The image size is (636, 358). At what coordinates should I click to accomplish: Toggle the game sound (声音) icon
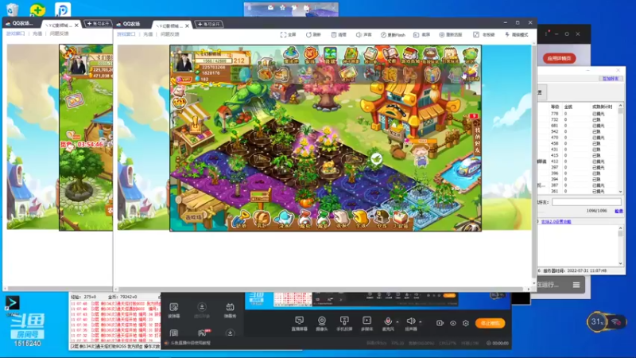[x=364, y=35]
